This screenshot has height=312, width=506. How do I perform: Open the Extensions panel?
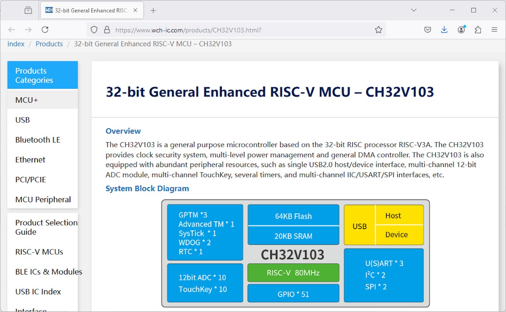tap(478, 30)
